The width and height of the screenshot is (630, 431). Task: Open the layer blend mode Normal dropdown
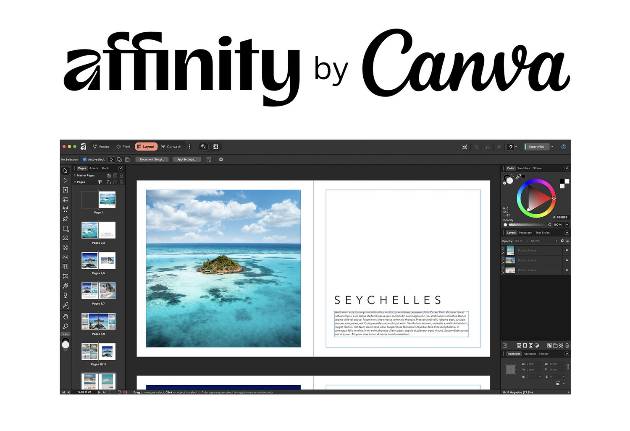pyautogui.click(x=543, y=241)
